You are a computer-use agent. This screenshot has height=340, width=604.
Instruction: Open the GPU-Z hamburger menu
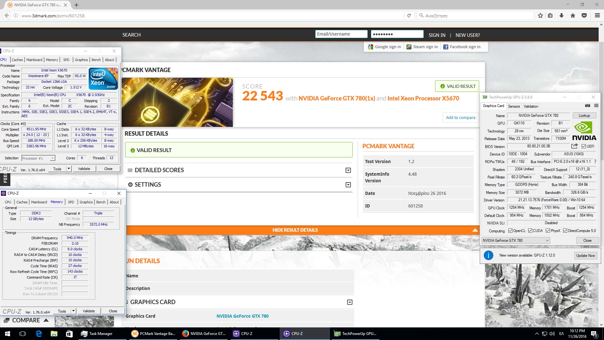[x=596, y=106]
